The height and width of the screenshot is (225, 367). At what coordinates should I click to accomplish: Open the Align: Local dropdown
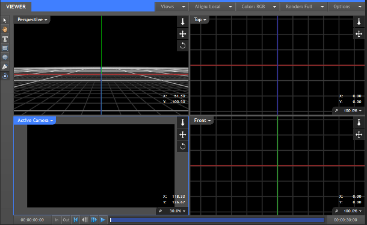[x=212, y=7]
